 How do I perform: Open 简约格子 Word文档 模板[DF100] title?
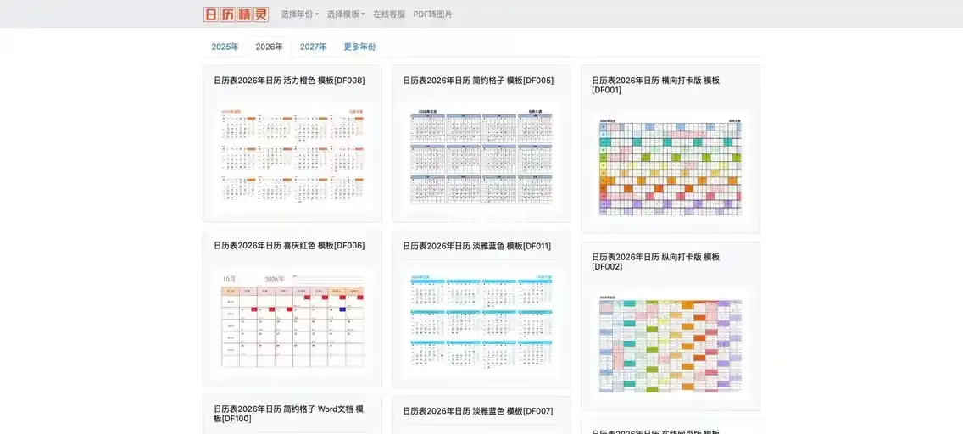(289, 414)
